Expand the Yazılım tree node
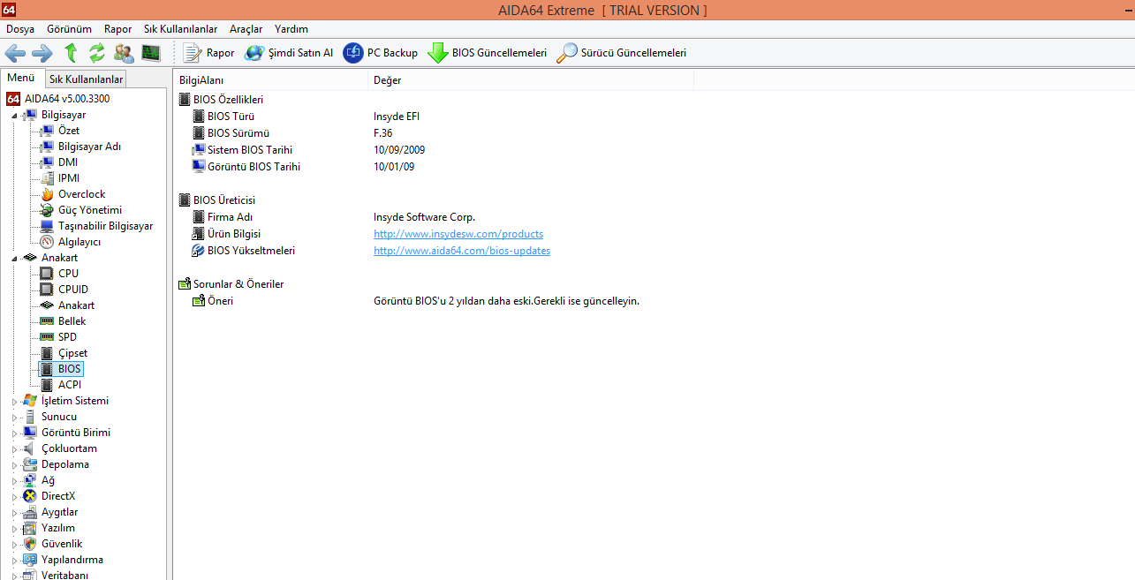The height and width of the screenshot is (580, 1135). point(14,529)
